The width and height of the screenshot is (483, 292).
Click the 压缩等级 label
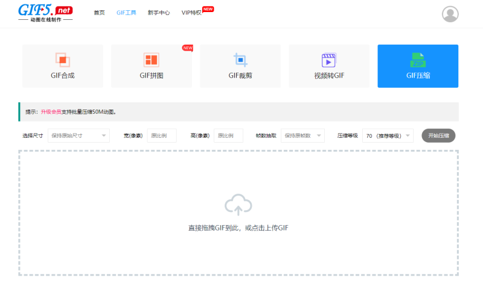(348, 135)
